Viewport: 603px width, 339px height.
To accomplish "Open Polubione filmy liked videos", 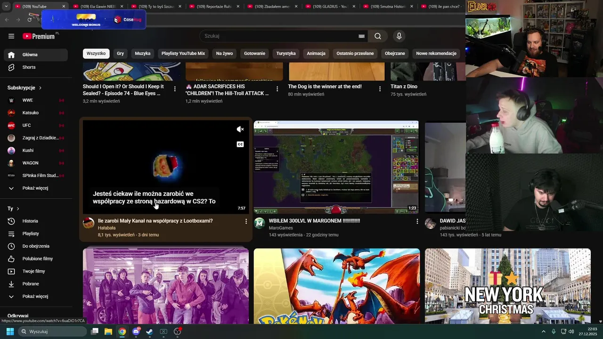I will (36, 258).
